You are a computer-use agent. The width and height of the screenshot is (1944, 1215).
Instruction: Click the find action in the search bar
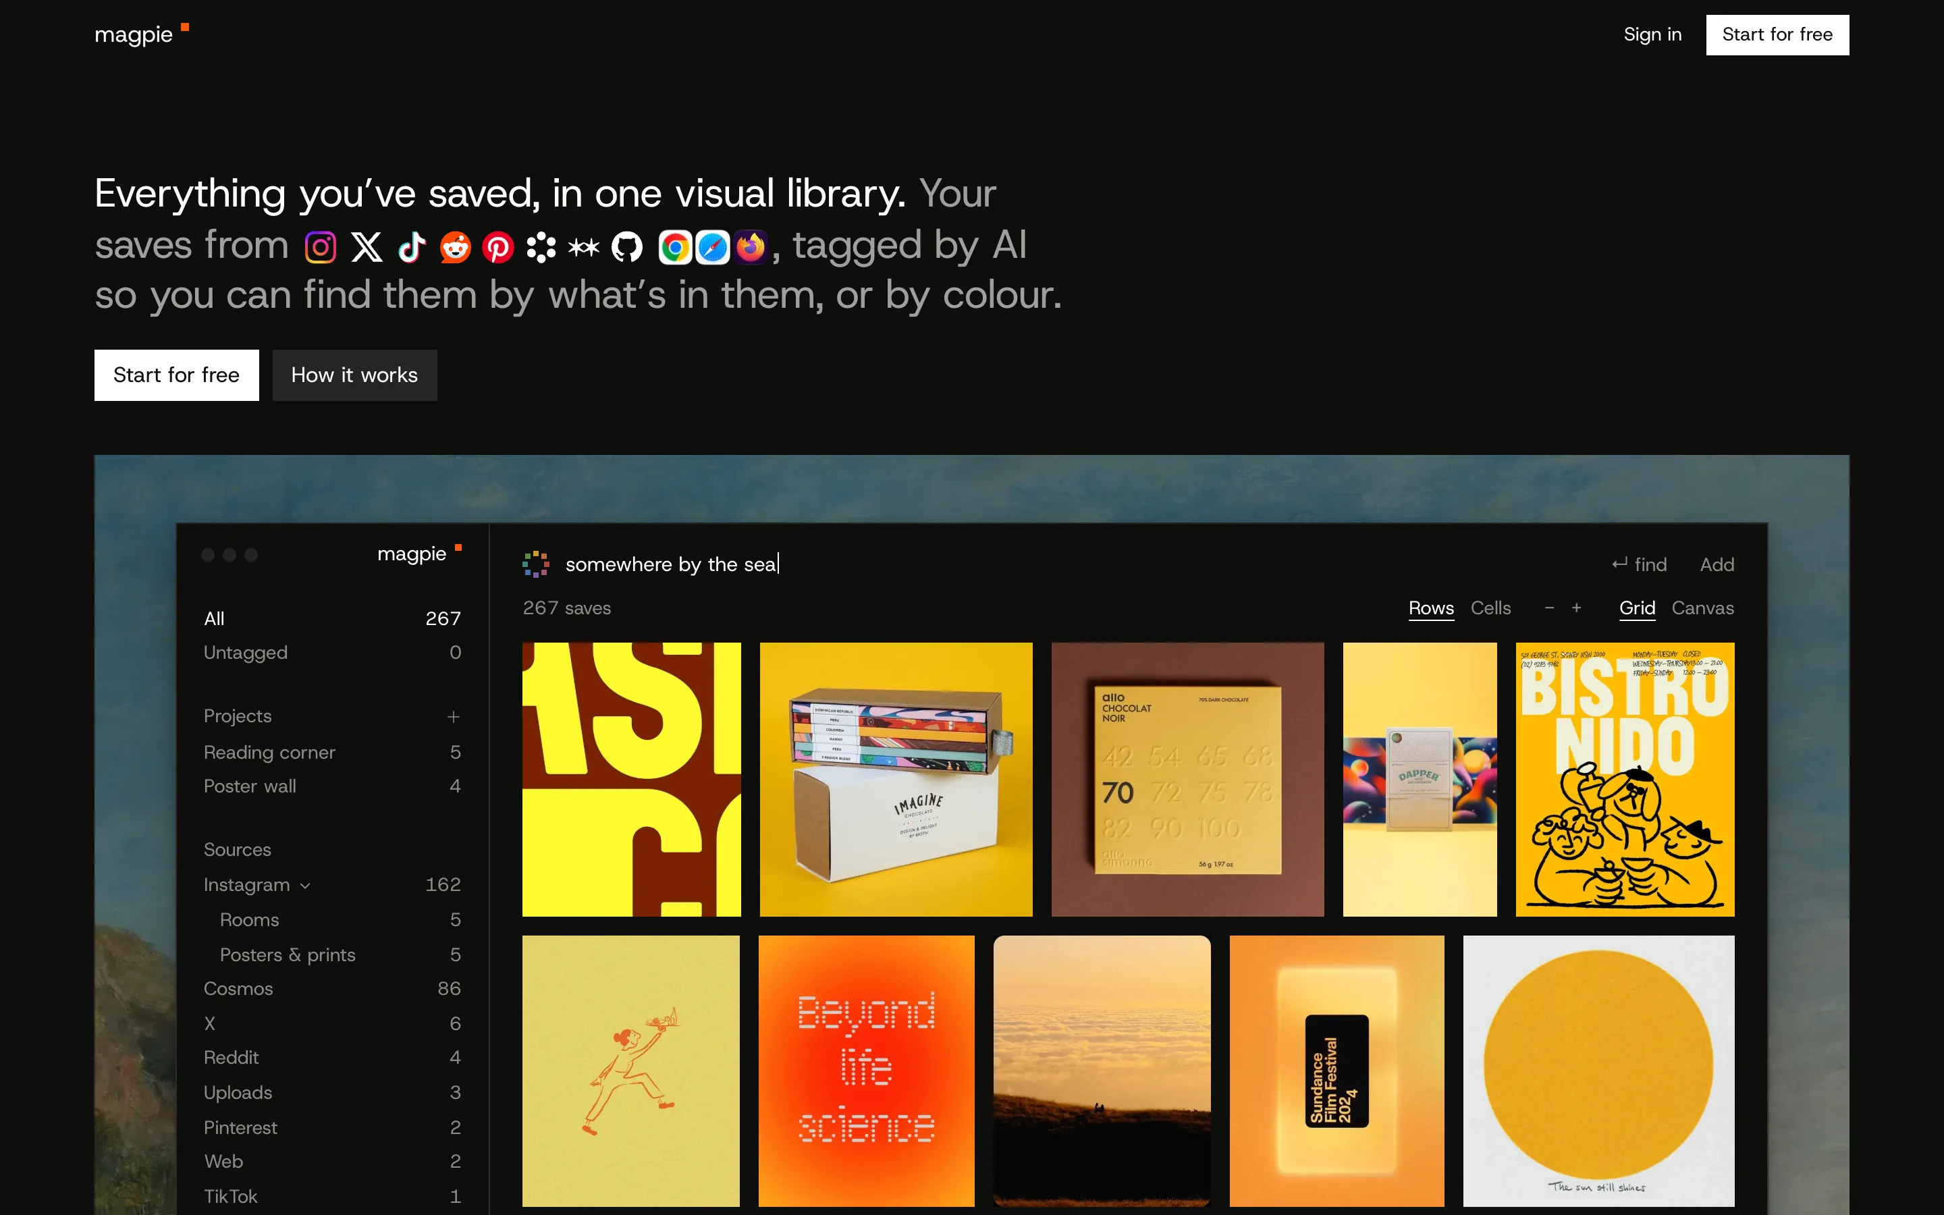(x=1640, y=565)
